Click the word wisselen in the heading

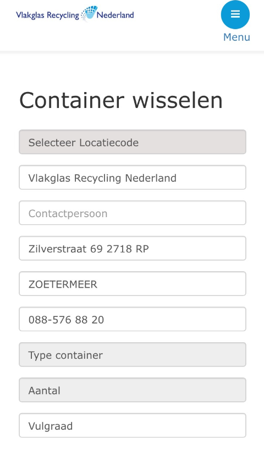pos(178,100)
